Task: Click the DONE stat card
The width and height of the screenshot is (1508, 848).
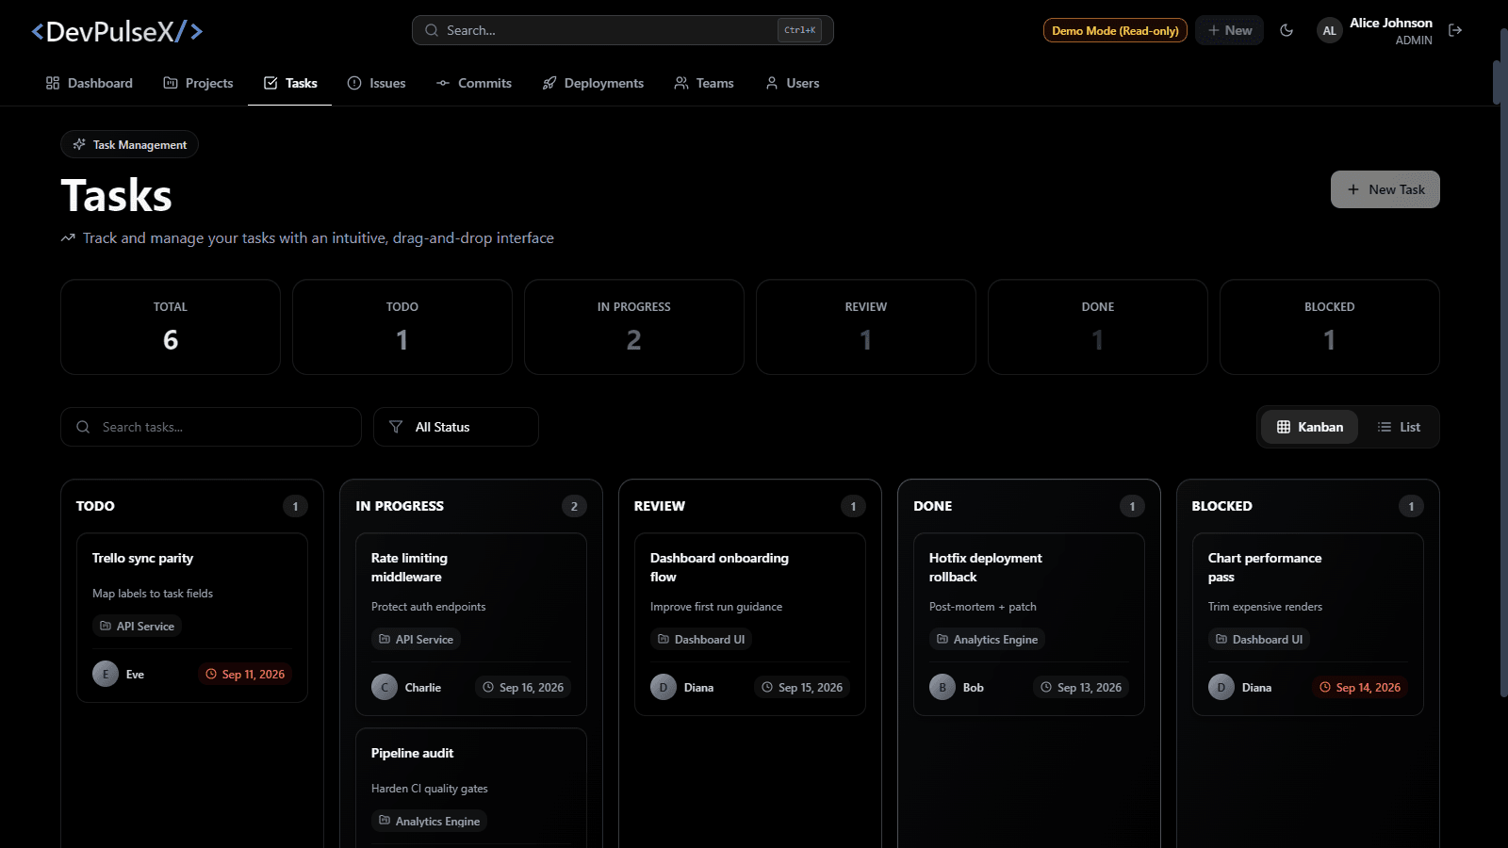Action: click(1098, 327)
